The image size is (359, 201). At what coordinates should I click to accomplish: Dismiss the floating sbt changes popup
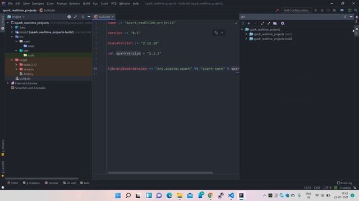(222, 33)
